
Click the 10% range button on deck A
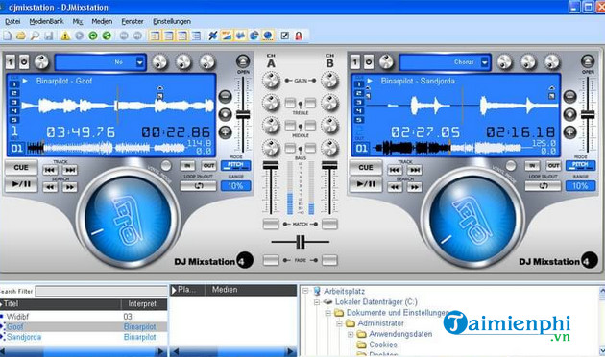235,186
